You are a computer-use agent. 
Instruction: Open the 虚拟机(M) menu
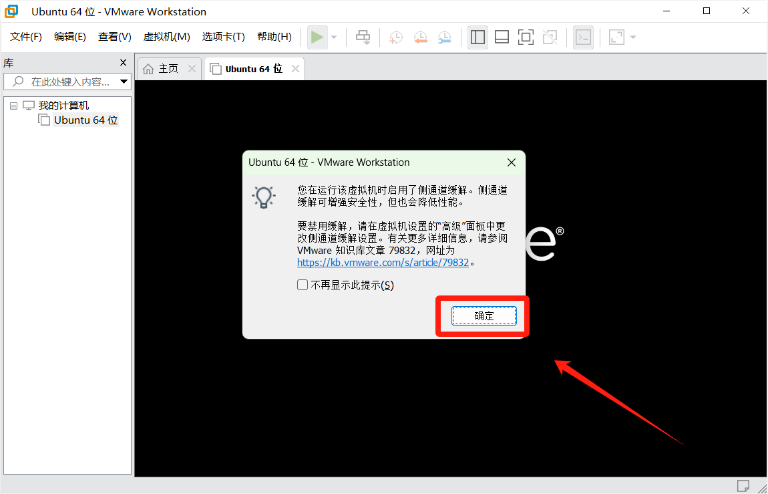pyautogui.click(x=167, y=37)
